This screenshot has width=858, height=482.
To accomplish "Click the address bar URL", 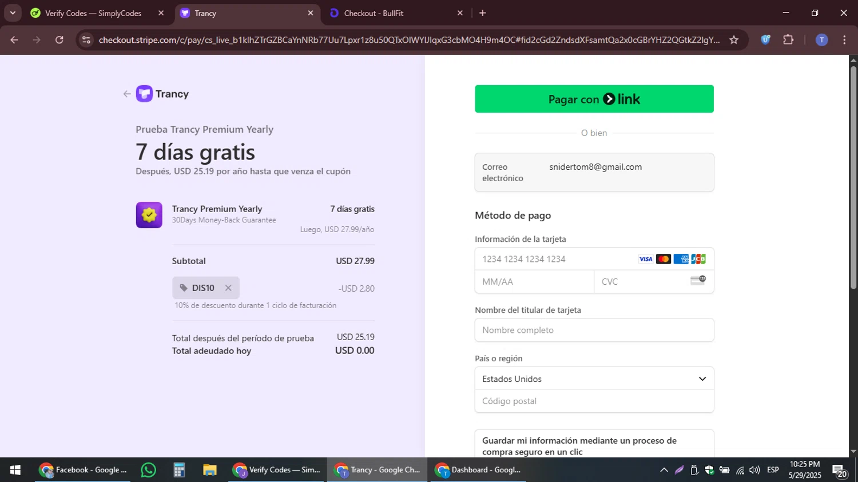I will click(x=409, y=40).
